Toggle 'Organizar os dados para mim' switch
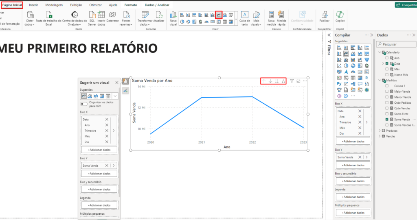Image resolution: width=417 pixels, height=220 pixels. click(84, 104)
